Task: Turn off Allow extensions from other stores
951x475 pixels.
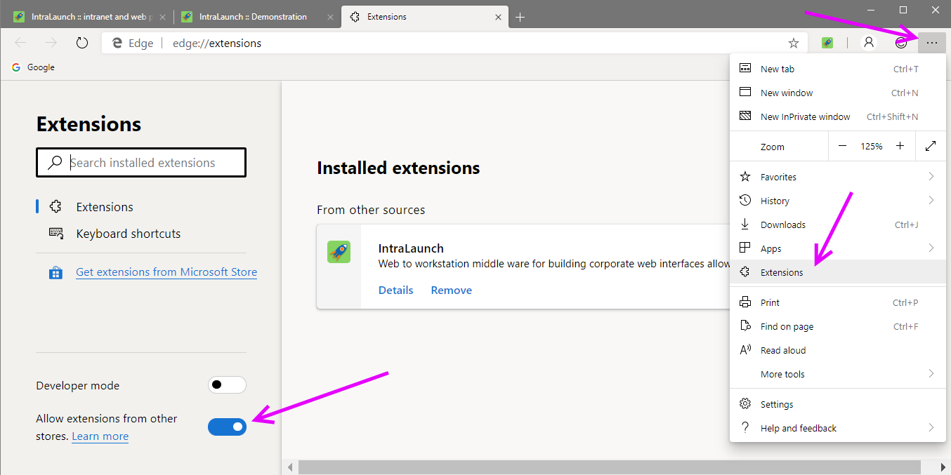Action: point(227,426)
